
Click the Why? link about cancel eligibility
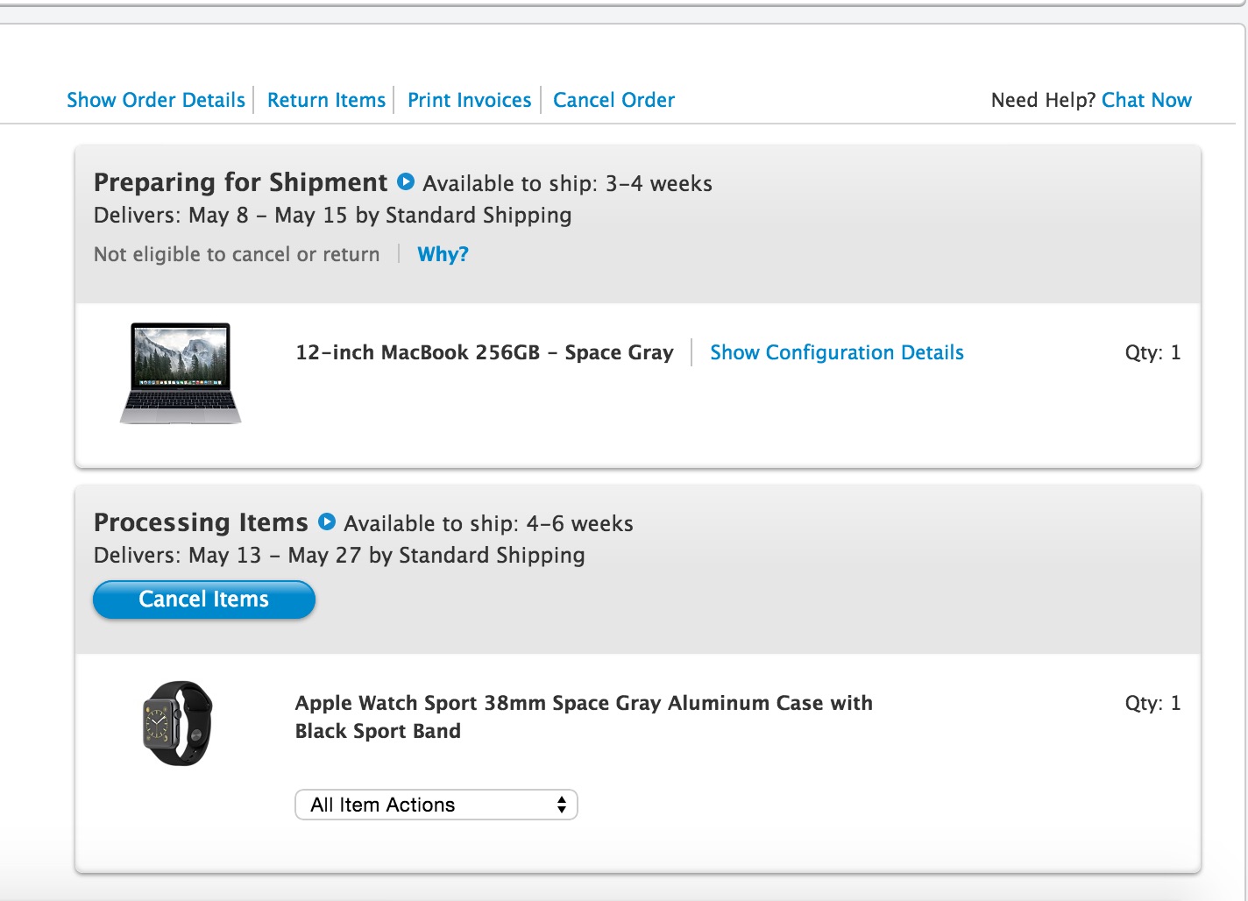443,254
